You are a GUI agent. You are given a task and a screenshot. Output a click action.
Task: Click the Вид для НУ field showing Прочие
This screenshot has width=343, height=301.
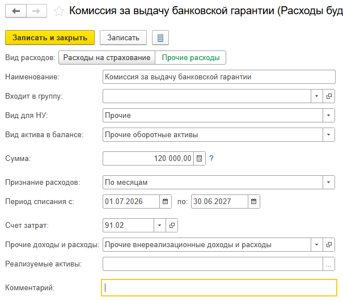pyautogui.click(x=213, y=115)
